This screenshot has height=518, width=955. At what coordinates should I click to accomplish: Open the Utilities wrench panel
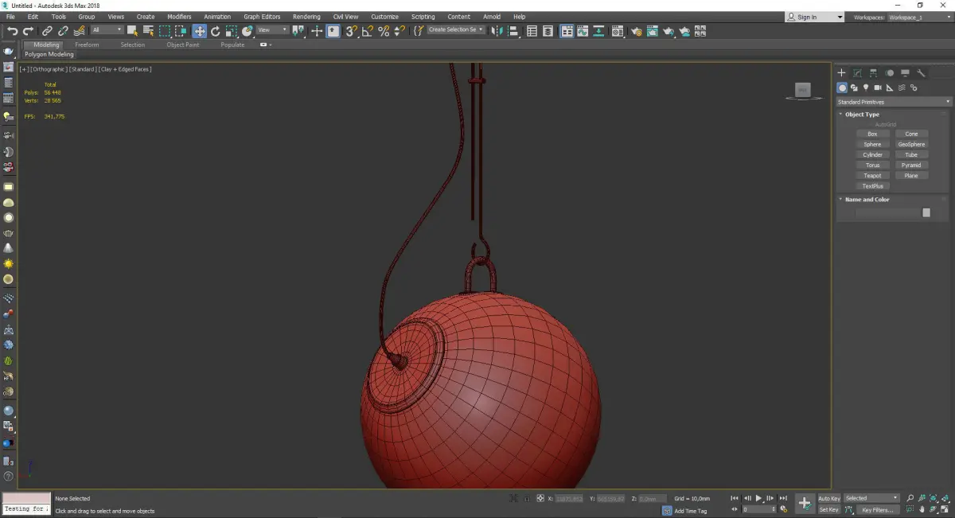coord(920,73)
